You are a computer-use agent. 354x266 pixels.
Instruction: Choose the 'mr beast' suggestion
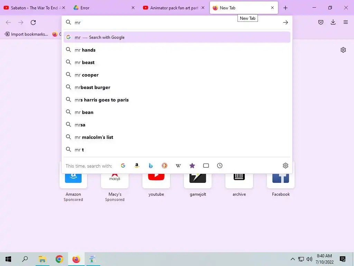(177, 62)
